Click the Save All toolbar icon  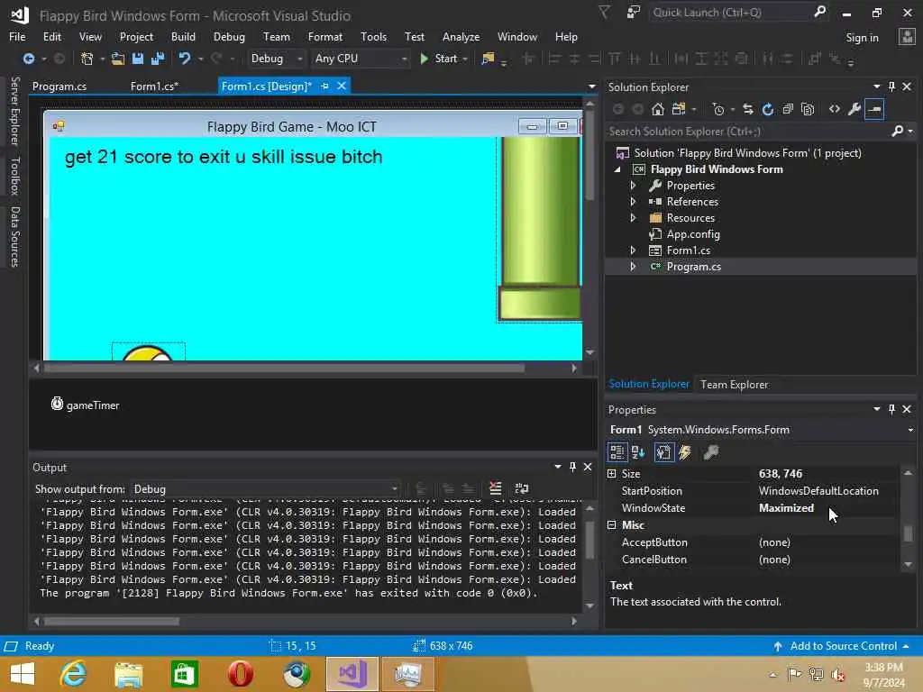[157, 59]
